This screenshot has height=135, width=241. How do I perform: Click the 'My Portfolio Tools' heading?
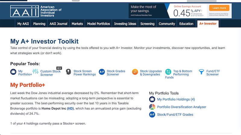164,93
